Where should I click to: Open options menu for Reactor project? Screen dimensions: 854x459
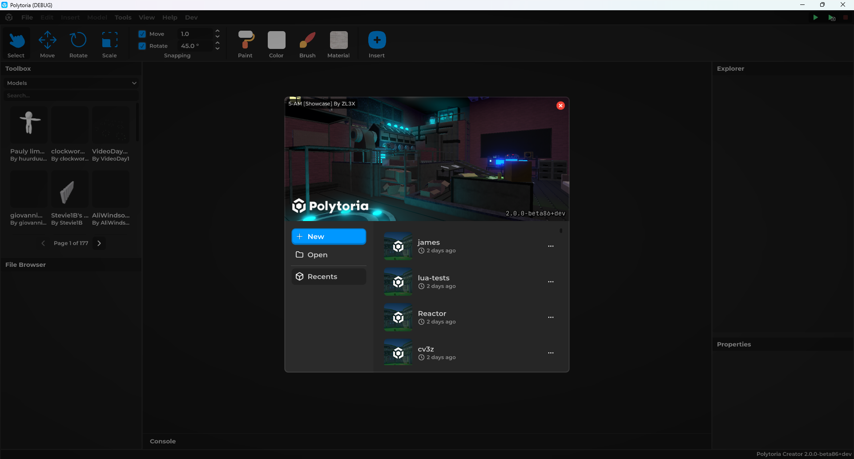click(x=551, y=317)
